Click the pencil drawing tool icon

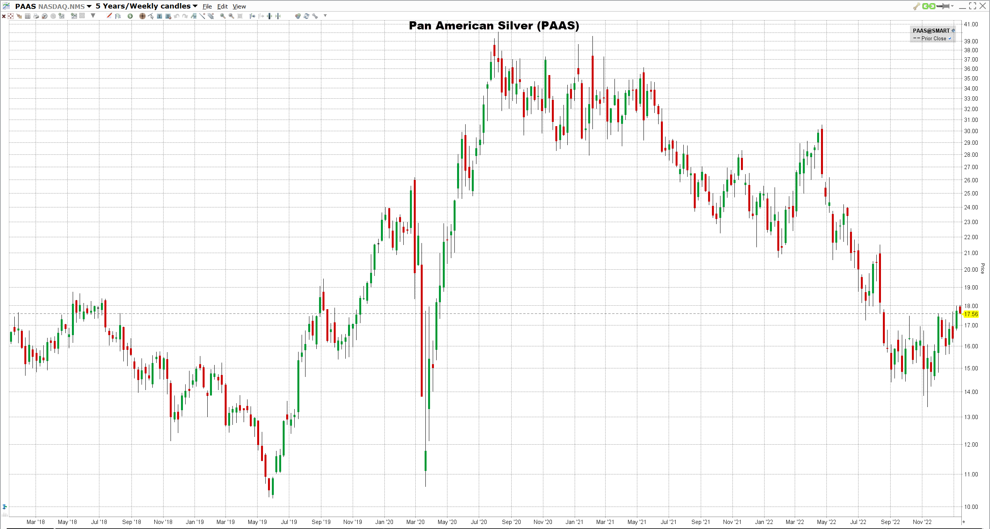click(109, 16)
